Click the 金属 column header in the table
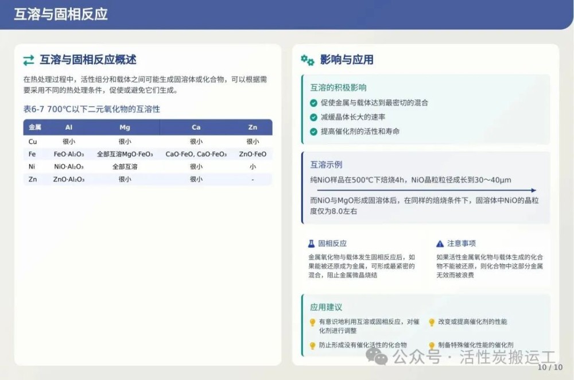 pyautogui.click(x=35, y=127)
